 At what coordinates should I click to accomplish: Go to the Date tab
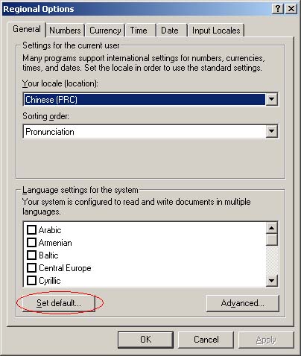click(x=171, y=31)
